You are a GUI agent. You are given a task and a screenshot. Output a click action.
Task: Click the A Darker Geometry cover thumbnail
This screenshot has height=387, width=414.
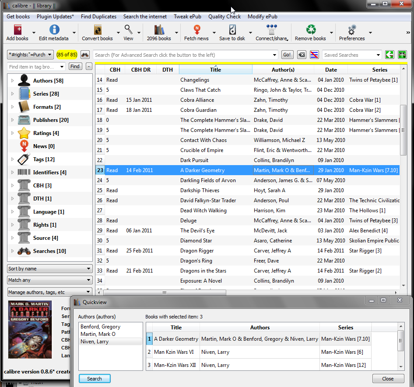click(30, 330)
